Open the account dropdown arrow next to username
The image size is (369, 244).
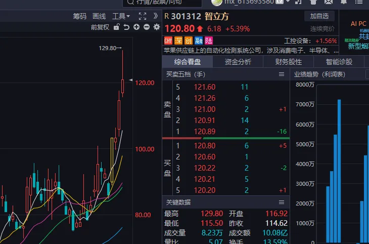click(288, 2)
